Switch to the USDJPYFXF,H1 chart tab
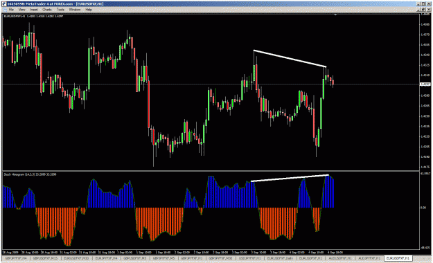Image resolution: width=433 pixels, height=263 pixels. (249, 258)
